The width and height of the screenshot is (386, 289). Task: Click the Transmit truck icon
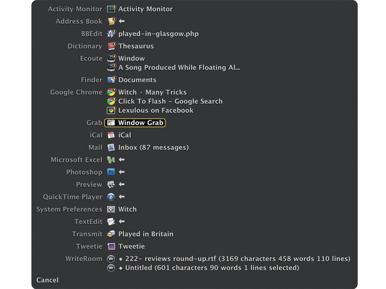tap(111, 234)
